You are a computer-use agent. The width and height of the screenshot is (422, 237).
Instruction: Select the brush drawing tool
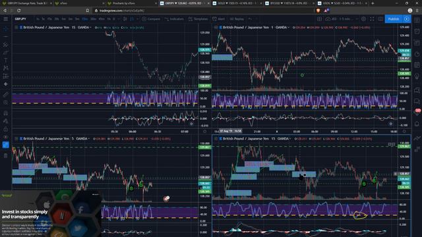(x=6, y=53)
